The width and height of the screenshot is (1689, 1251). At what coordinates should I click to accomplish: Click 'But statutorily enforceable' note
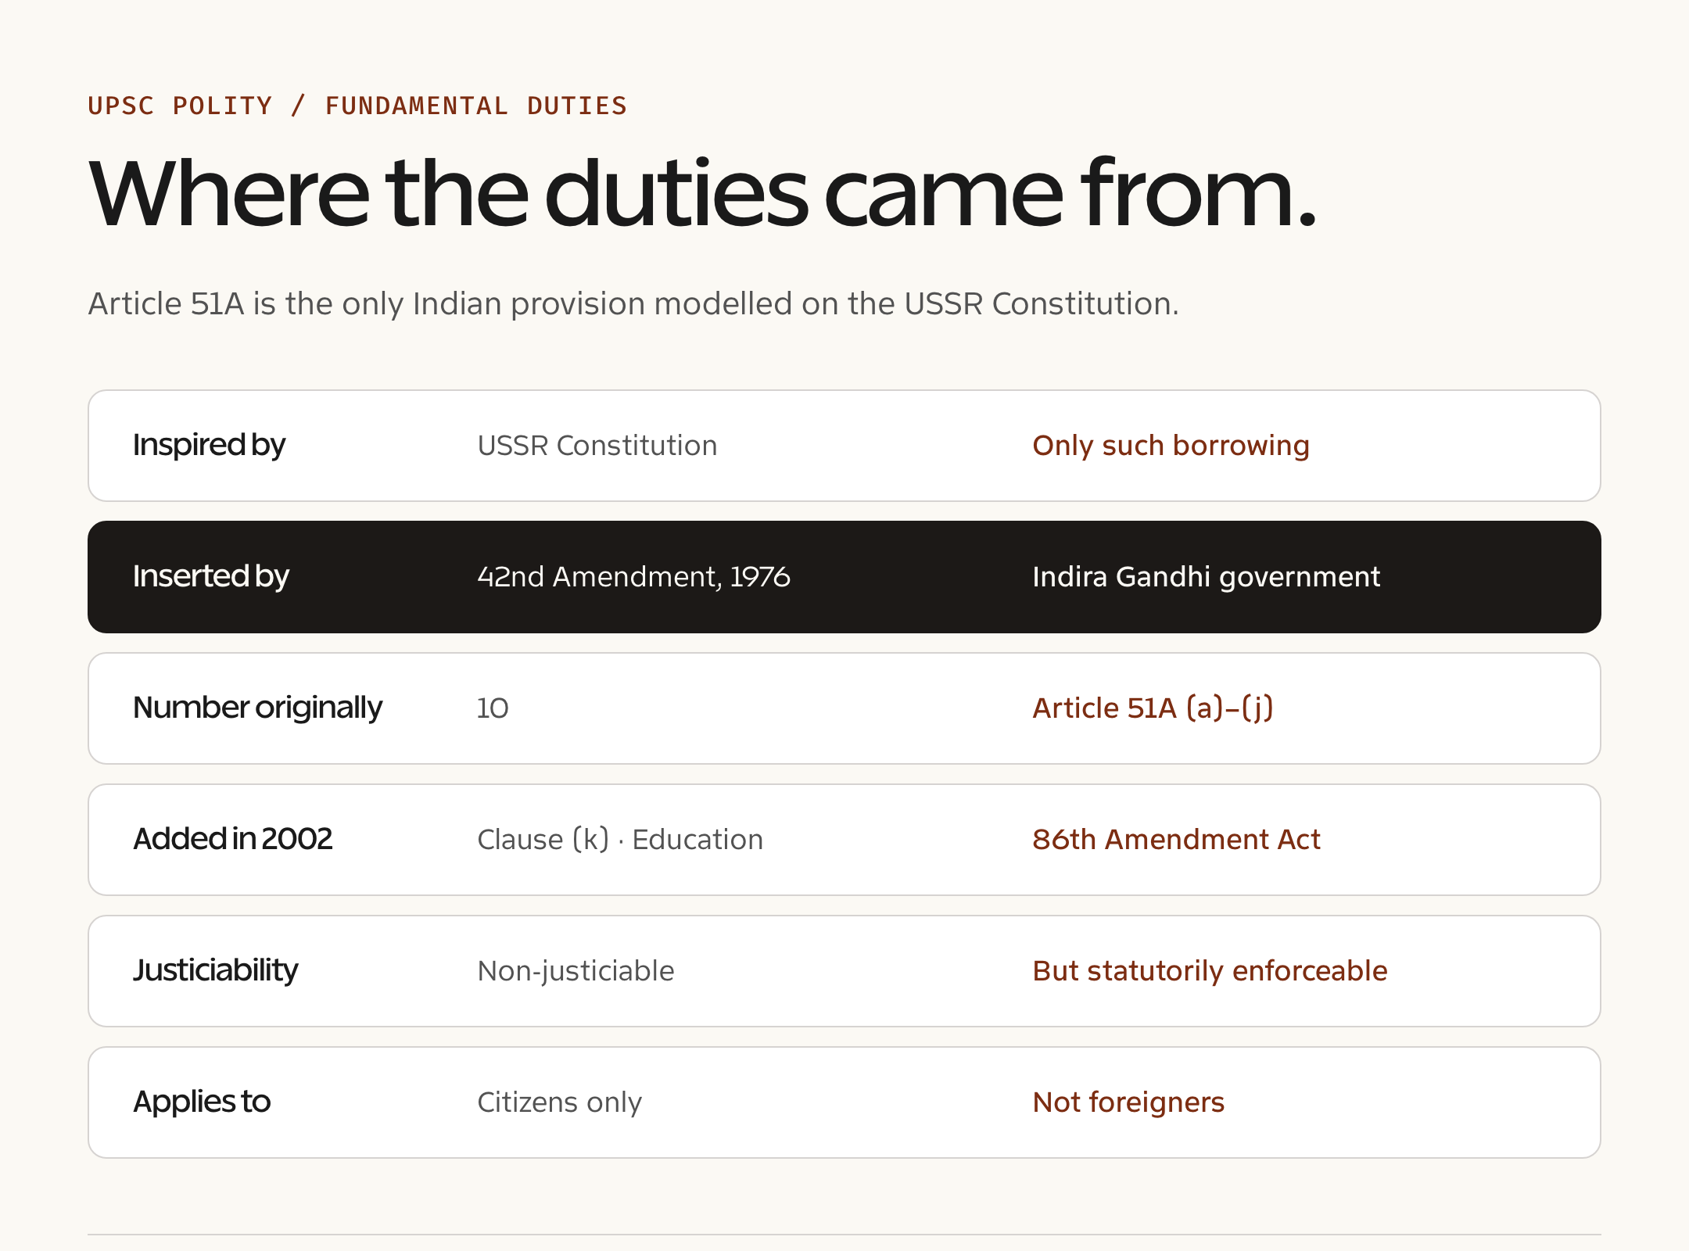click(1210, 971)
